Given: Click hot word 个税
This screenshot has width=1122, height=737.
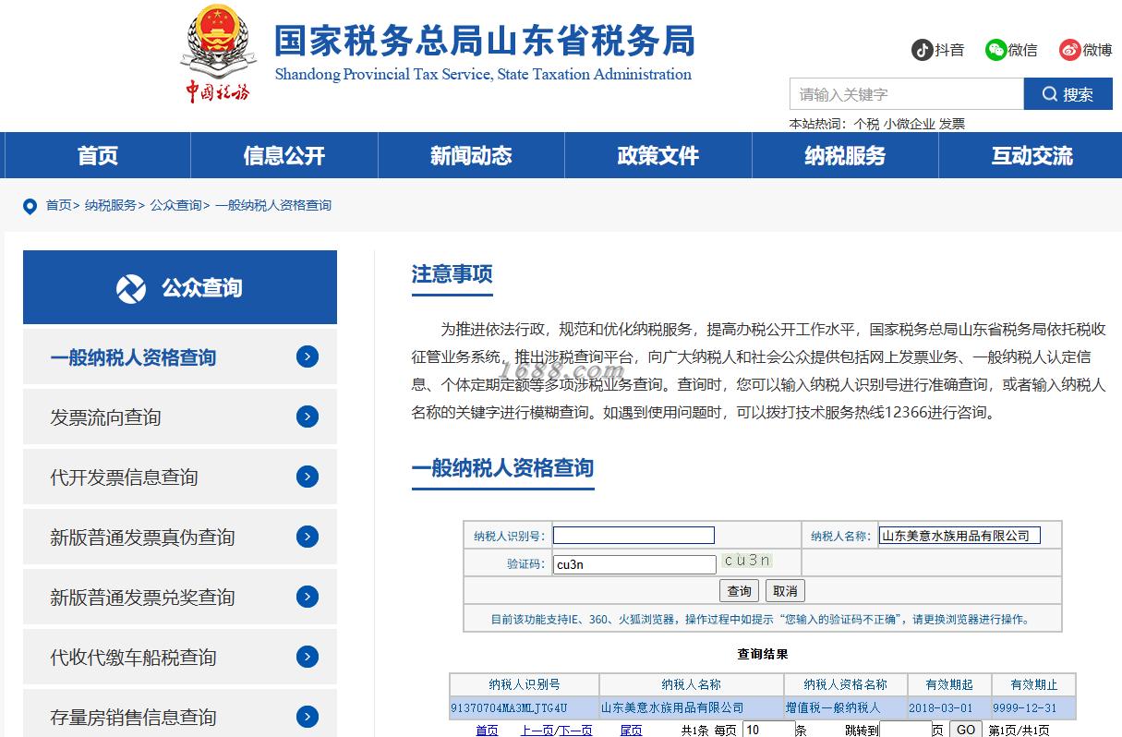Looking at the screenshot, I should tap(866, 124).
